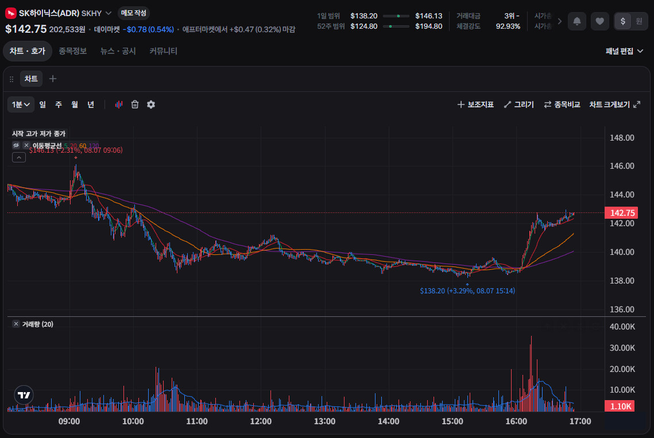Click the TradingView logo icon
This screenshot has width=654, height=438.
pyautogui.click(x=24, y=395)
